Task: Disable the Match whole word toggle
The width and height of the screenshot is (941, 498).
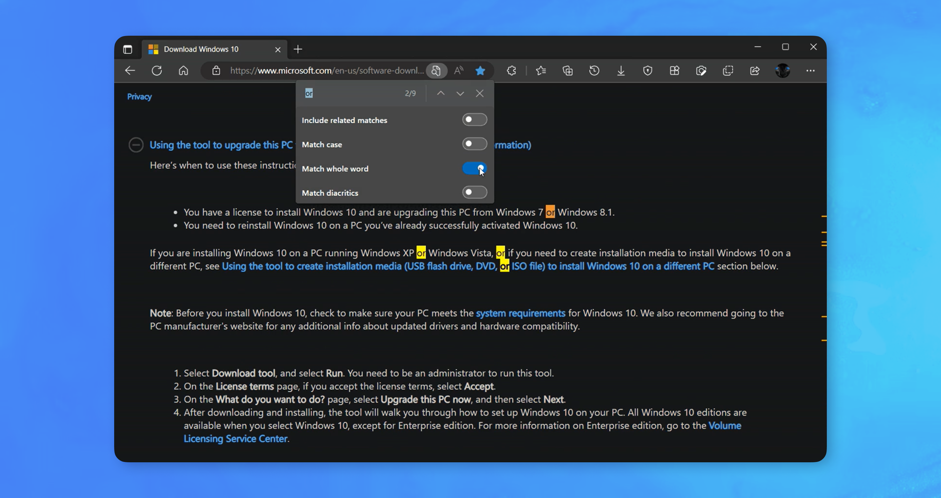Action: point(474,168)
